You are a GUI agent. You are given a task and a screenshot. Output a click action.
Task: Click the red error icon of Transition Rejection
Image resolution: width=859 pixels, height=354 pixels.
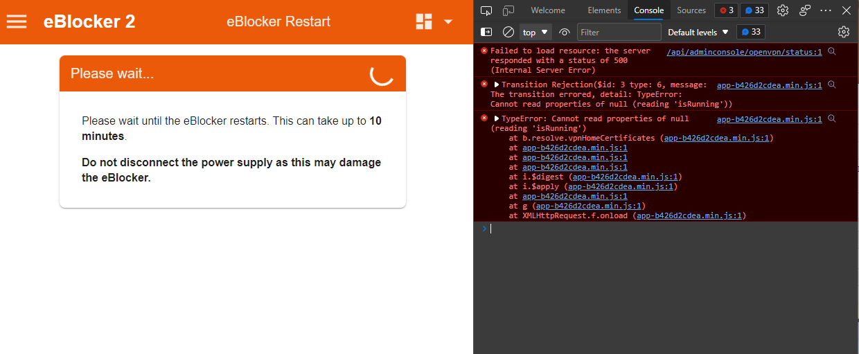tap(484, 84)
